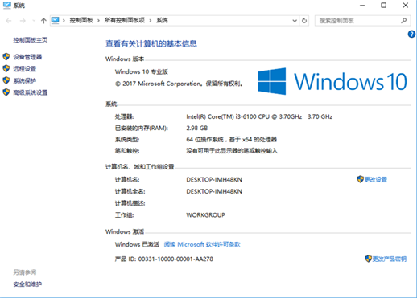Select Windows 10 专业版 edition text
The width and height of the screenshot is (417, 298).
(x=142, y=71)
